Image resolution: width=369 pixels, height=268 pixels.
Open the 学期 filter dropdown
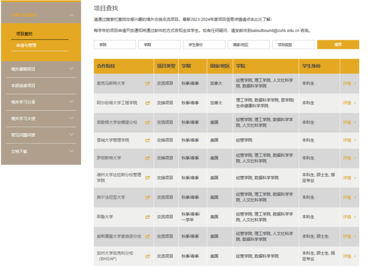[159, 45]
